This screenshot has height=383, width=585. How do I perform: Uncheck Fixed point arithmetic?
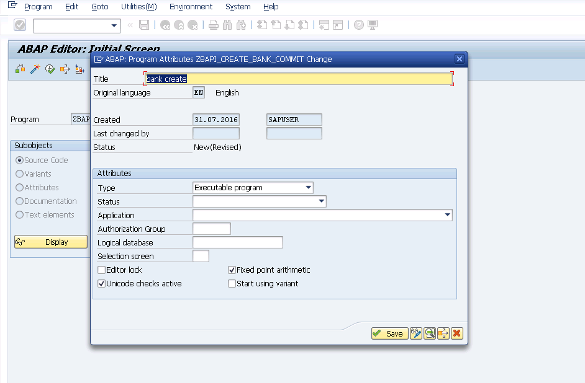232,270
